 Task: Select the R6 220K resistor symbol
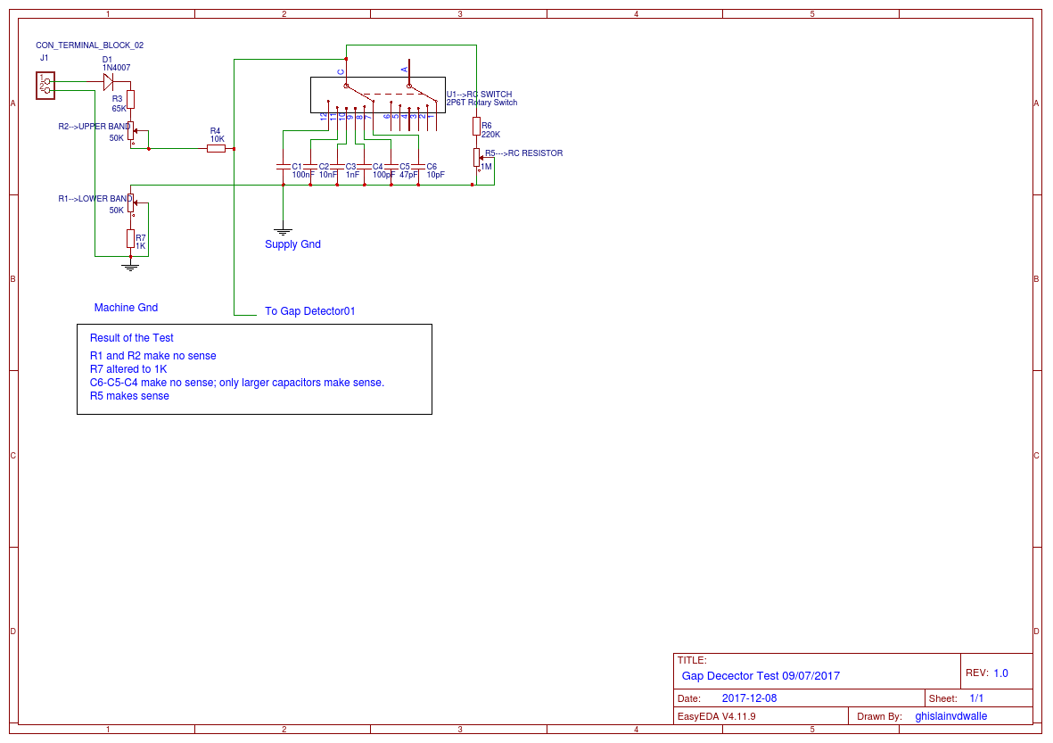[476, 126]
